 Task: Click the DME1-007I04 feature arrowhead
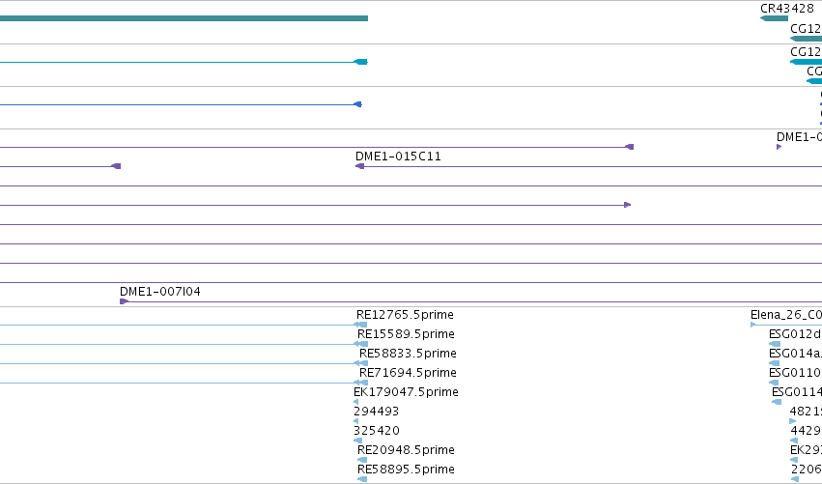pyautogui.click(x=125, y=301)
